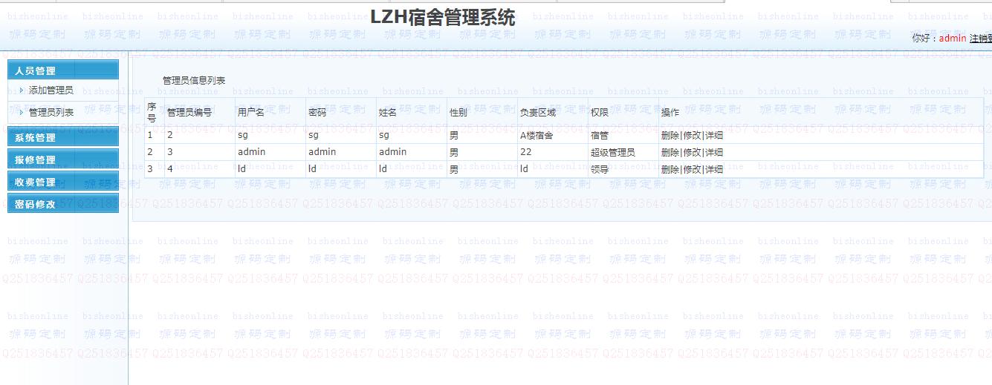Delete the sg administrator row

click(x=670, y=135)
